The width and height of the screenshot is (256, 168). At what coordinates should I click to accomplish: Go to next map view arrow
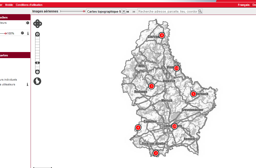point(134,12)
